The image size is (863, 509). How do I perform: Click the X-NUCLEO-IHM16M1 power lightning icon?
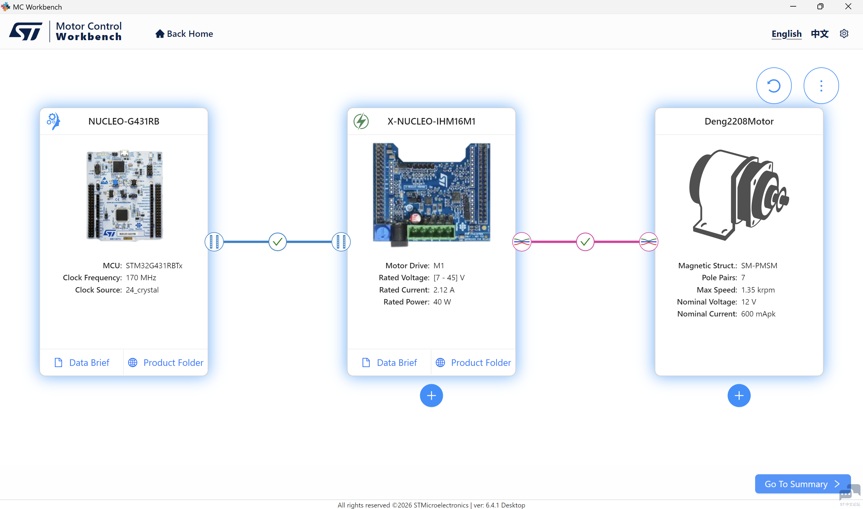[x=361, y=122]
